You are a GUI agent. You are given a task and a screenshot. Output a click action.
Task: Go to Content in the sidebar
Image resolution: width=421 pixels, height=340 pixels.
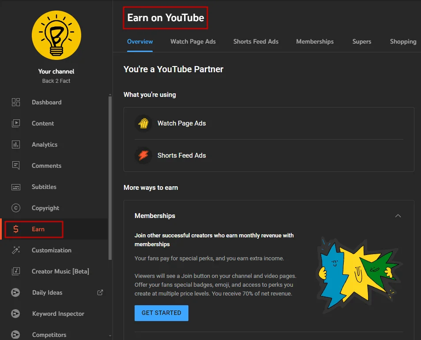(43, 123)
